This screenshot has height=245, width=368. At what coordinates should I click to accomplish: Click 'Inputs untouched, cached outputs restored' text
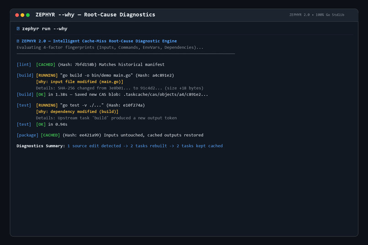[x=153, y=135]
